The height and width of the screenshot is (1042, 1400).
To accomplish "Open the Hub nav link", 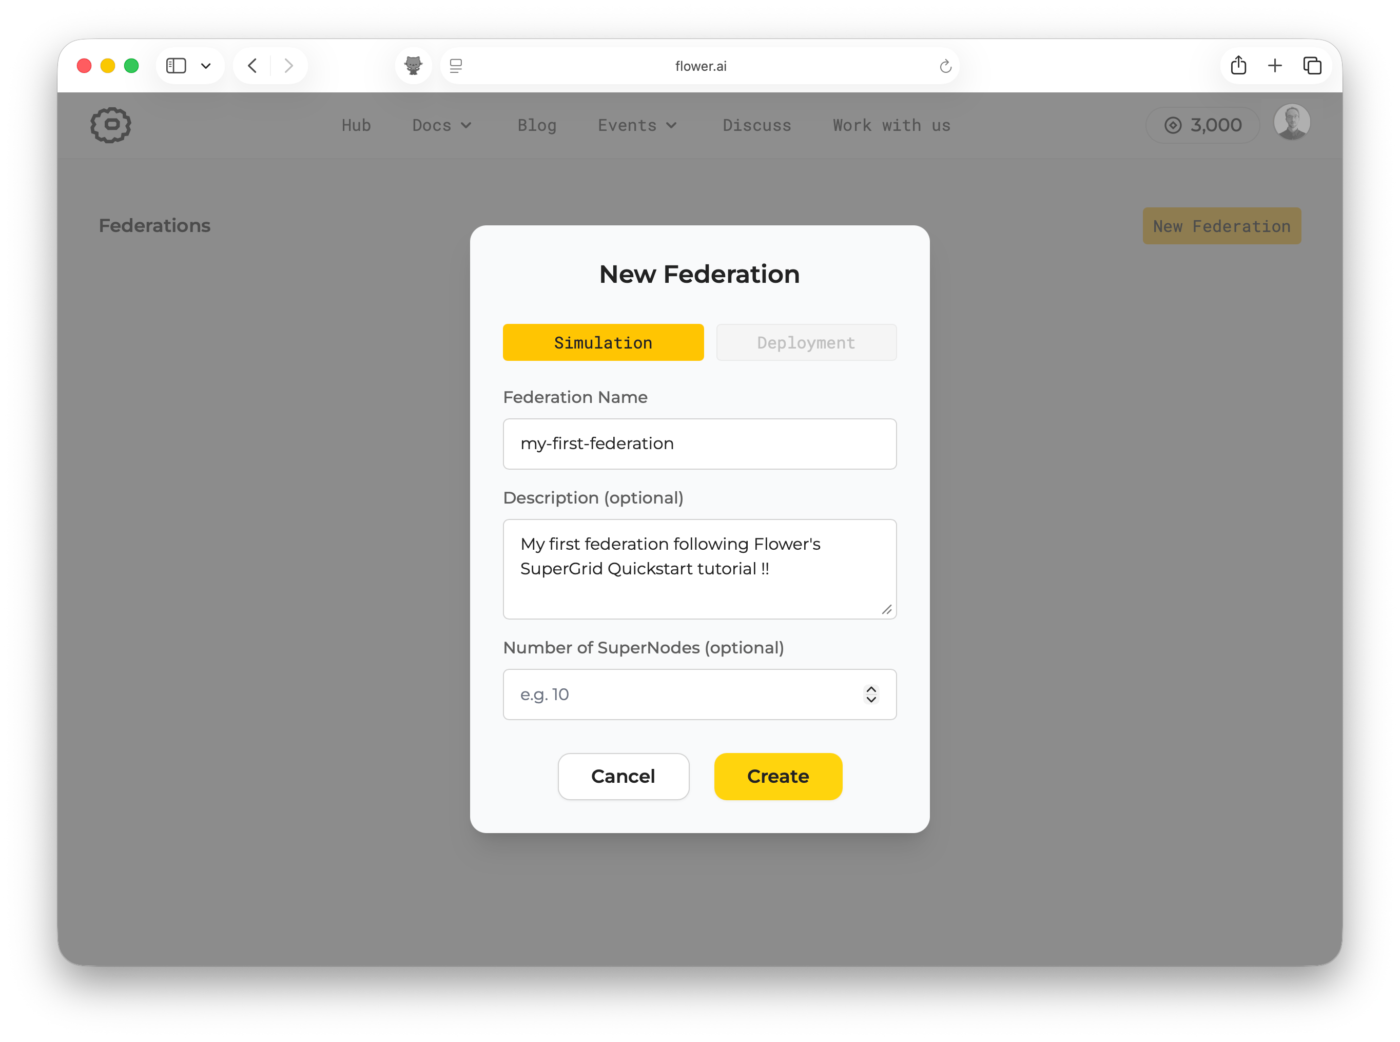I will [x=356, y=126].
